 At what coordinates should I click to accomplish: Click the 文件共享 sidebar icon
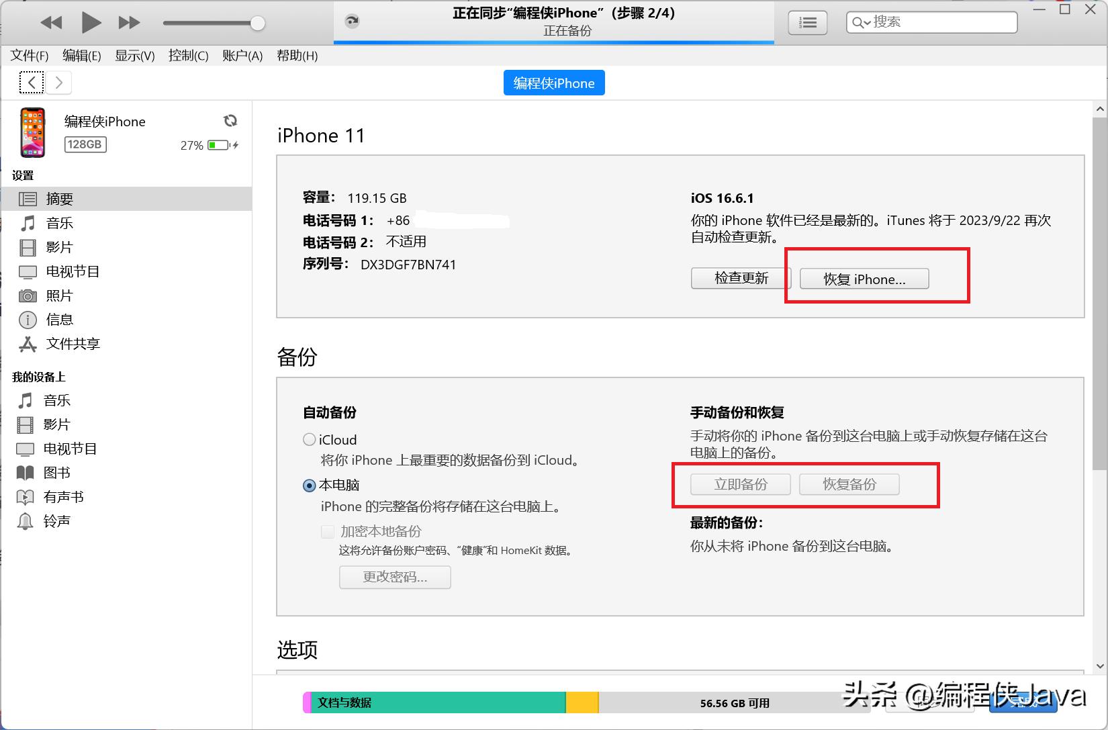click(28, 344)
